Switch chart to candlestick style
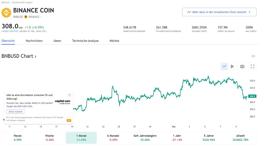 232,66
